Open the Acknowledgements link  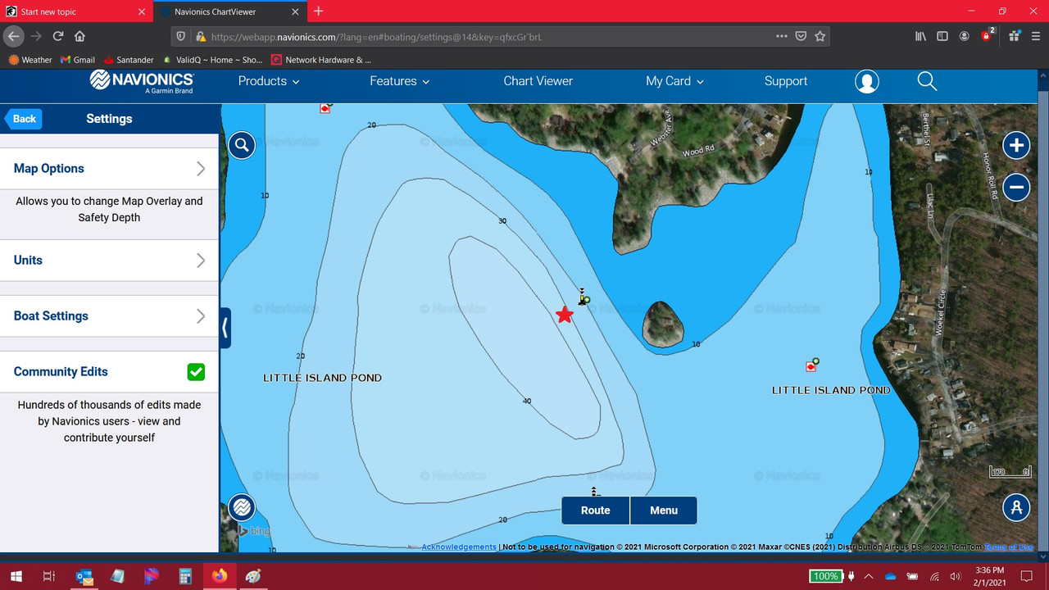[459, 547]
